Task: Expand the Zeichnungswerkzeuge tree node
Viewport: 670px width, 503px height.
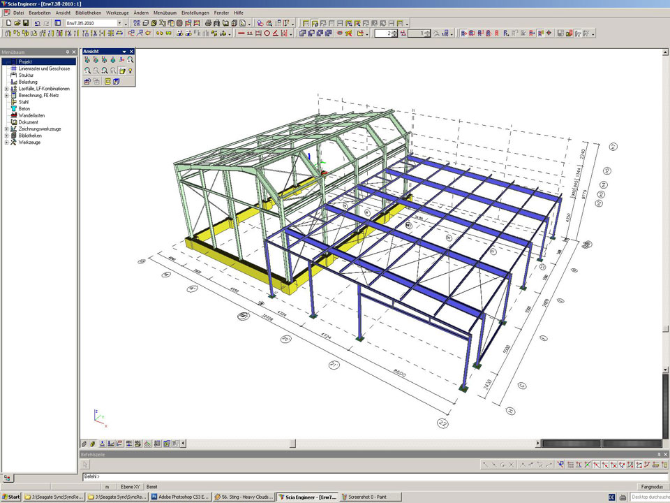Action: point(6,129)
